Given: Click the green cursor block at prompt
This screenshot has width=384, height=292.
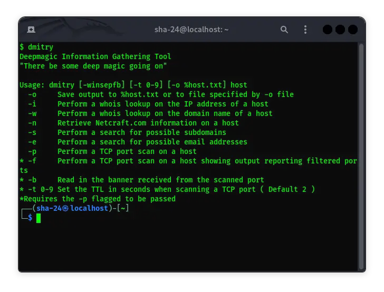Looking at the screenshot, I should pyautogui.click(x=39, y=218).
